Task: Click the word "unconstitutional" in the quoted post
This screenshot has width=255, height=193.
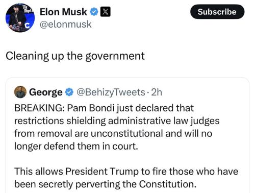Action: [127, 133]
